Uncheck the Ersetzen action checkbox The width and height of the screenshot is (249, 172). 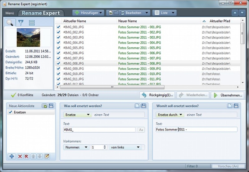(10, 112)
